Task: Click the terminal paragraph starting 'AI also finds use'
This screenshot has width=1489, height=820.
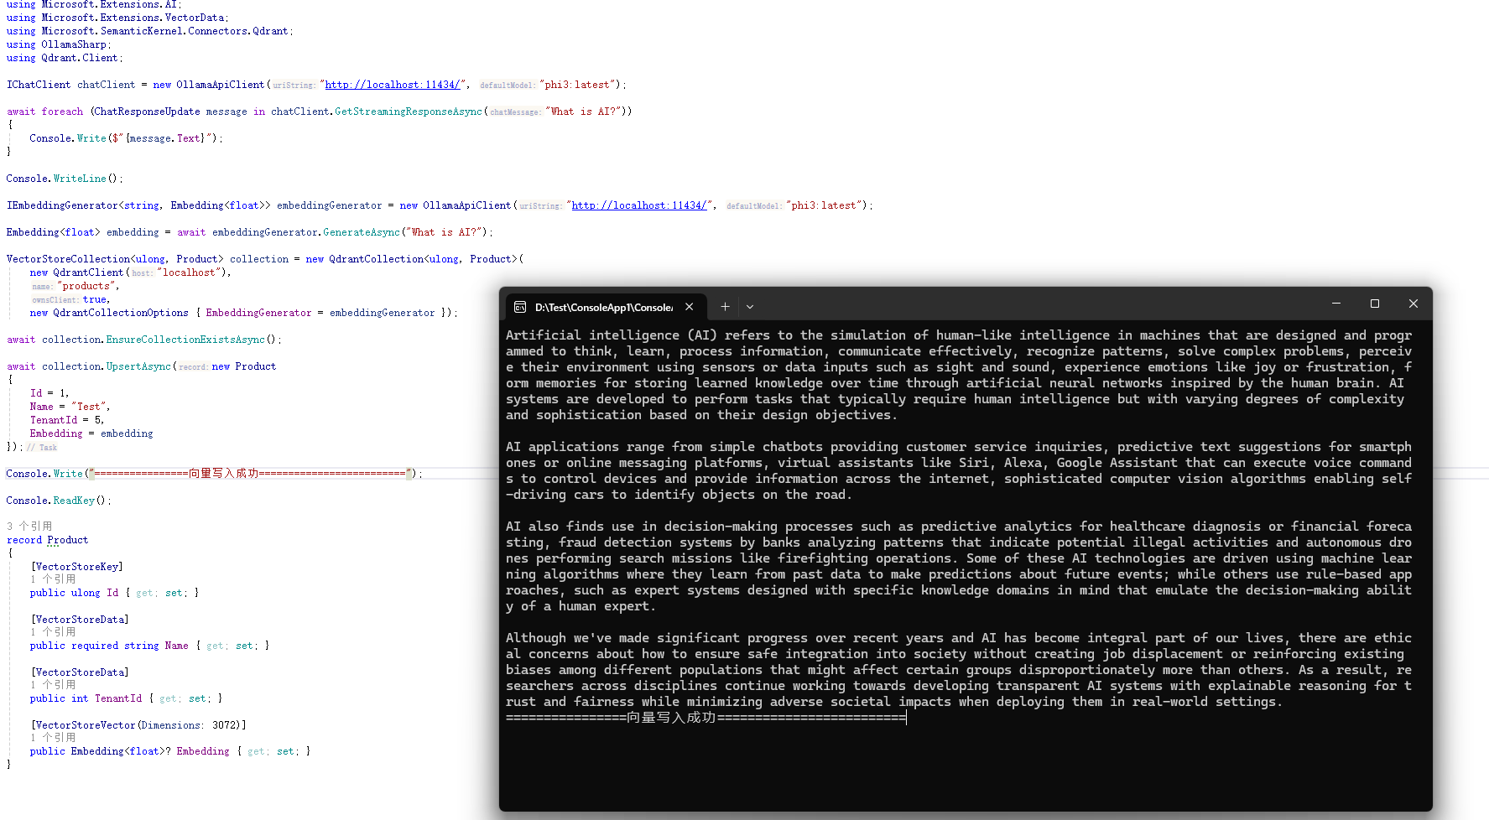Action: coord(959,566)
